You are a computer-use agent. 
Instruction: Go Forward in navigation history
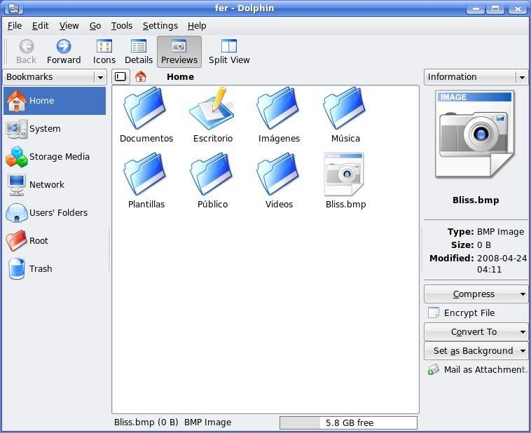[64, 52]
